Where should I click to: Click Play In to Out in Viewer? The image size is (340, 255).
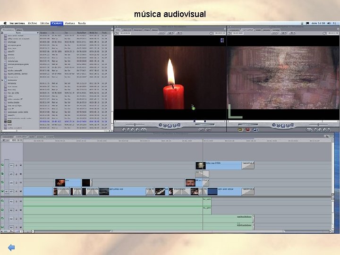pos(165,126)
